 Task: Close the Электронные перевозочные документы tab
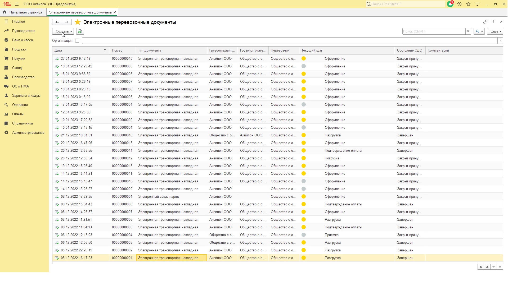pos(115,12)
